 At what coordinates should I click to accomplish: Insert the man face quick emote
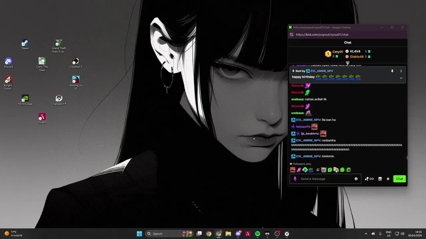[293, 170]
